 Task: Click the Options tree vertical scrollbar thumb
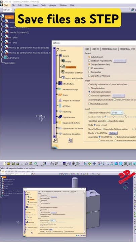[x=54, y=86]
